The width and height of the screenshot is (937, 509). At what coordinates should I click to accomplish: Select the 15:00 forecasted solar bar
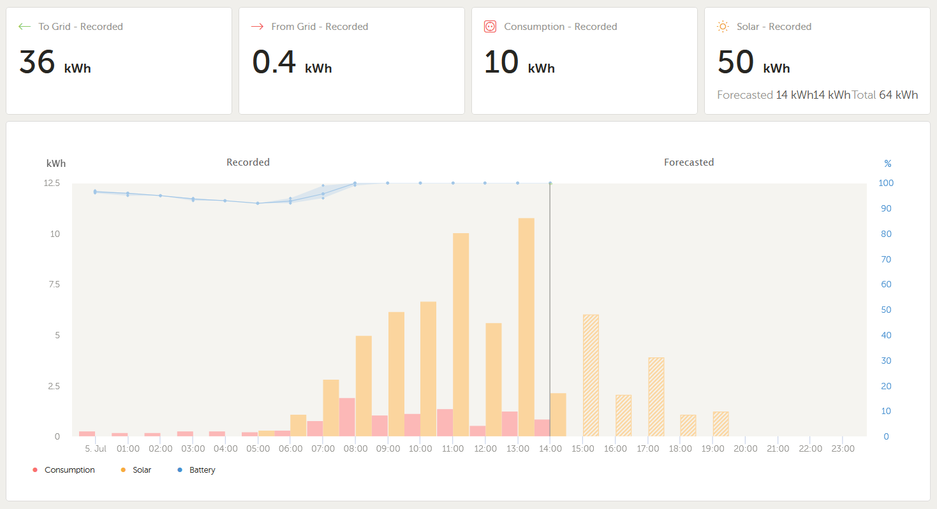click(591, 375)
